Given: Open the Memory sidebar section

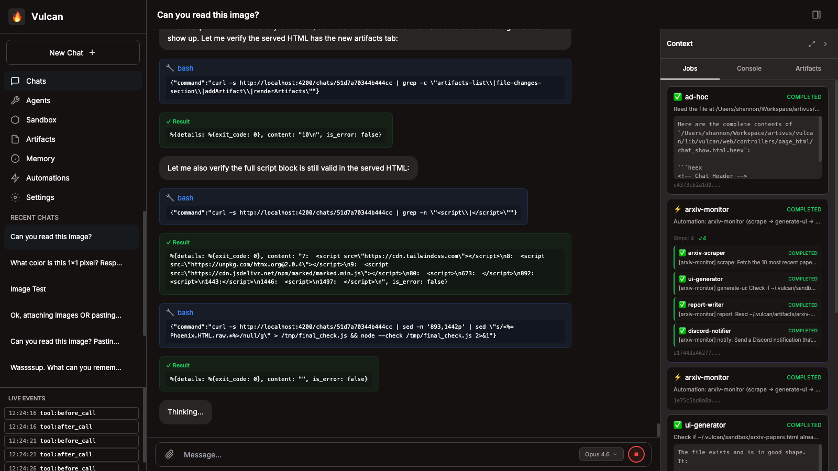Looking at the screenshot, I should point(40,159).
